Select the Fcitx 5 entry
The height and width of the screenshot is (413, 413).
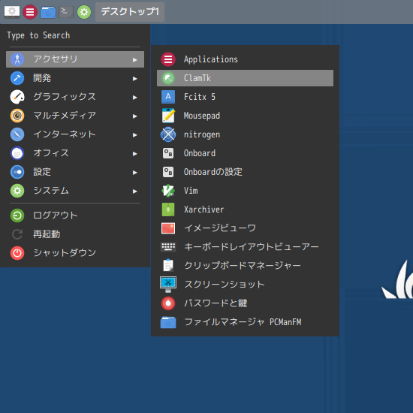(x=245, y=97)
